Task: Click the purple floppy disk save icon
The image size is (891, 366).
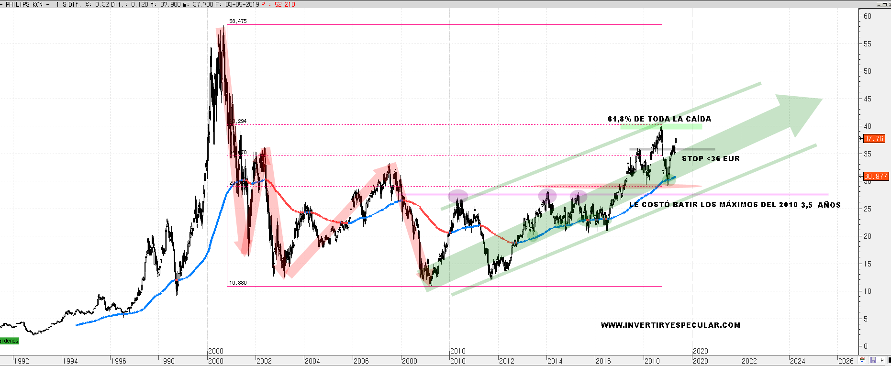Action: pos(873,360)
